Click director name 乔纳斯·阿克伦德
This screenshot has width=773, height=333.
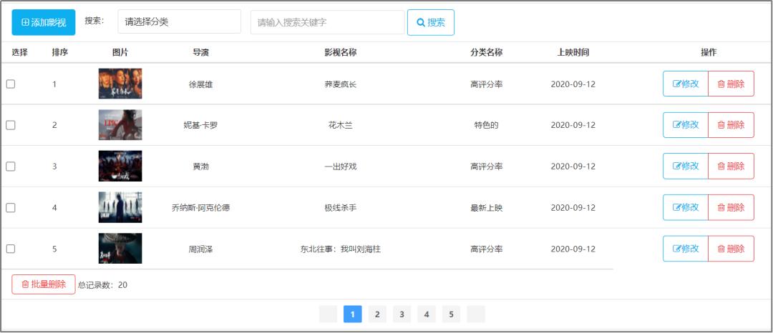click(x=200, y=207)
